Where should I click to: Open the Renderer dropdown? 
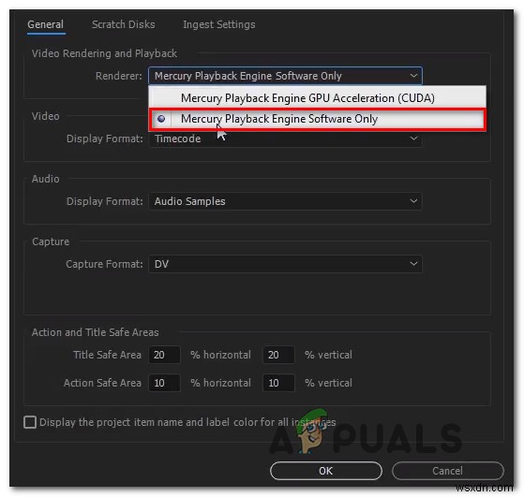(x=285, y=76)
